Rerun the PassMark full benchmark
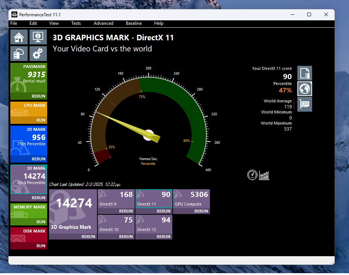 click(x=38, y=96)
